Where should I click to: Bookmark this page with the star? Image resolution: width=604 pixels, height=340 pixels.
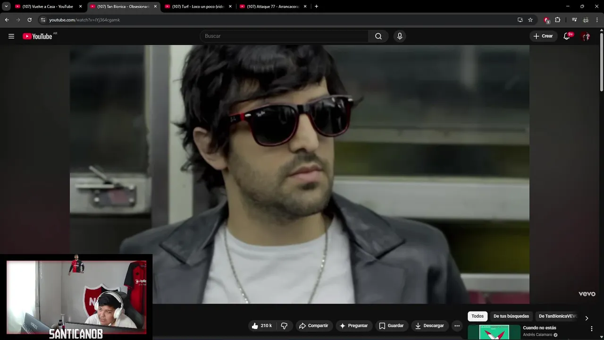pos(530,20)
